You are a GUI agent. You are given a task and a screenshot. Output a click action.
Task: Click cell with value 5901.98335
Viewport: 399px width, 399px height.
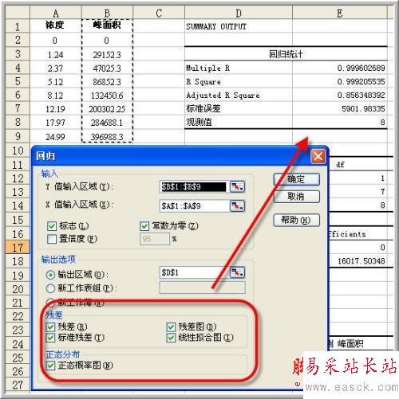pyautogui.click(x=340, y=109)
